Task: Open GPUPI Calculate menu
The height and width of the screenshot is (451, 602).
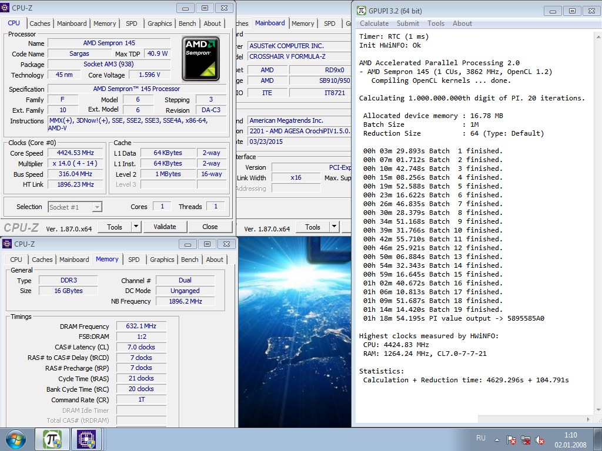Action: click(374, 23)
